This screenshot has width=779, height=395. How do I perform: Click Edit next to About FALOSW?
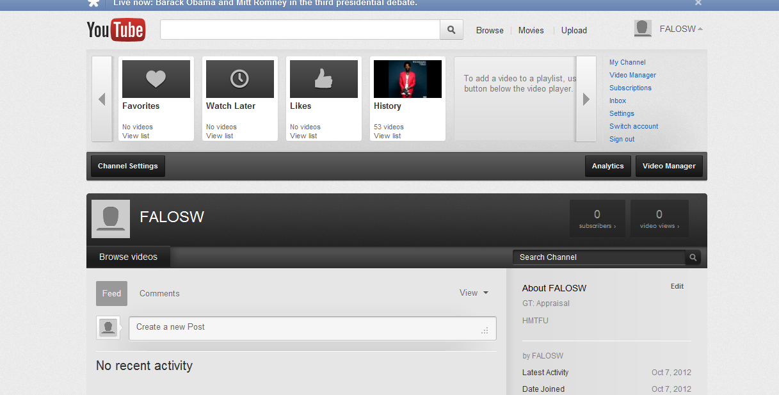tap(677, 286)
